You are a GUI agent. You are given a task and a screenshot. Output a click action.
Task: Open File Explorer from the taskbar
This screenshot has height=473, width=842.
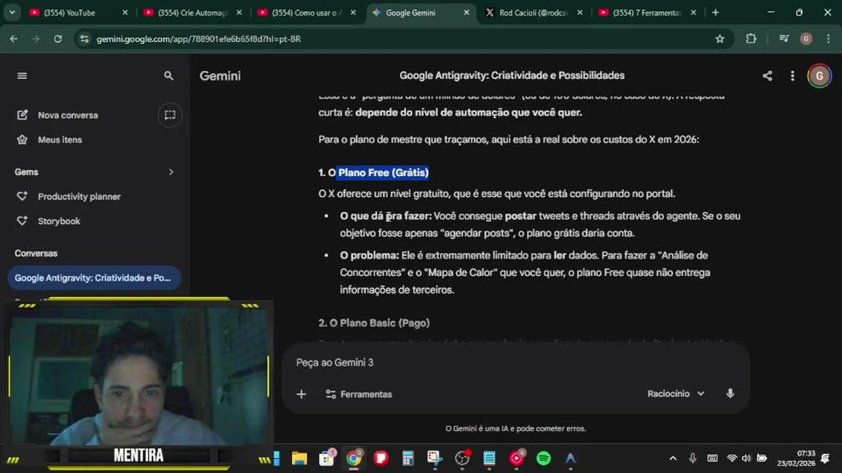(x=299, y=458)
